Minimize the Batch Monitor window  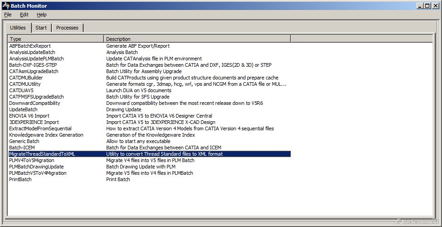pyautogui.click(x=420, y=5)
